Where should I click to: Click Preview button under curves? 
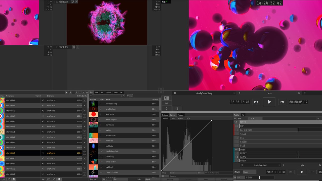(170, 179)
